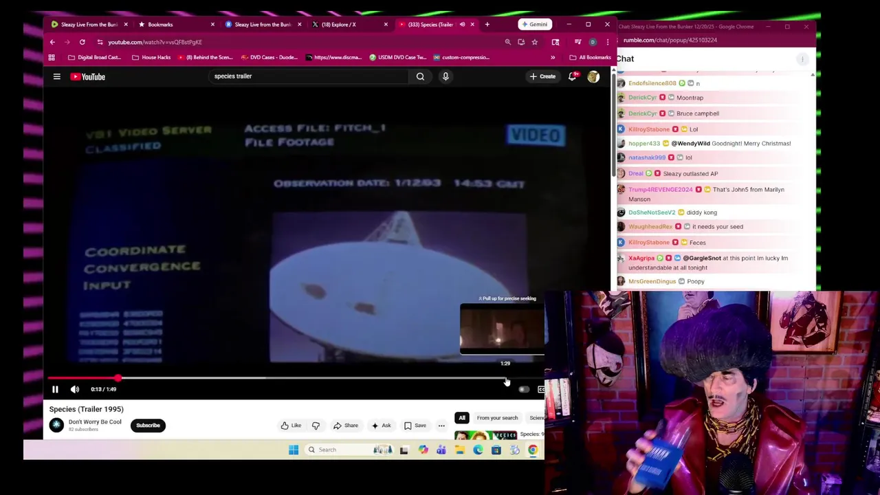
Task: Mute the Species Trailer tab audio
Action: pyautogui.click(x=462, y=25)
